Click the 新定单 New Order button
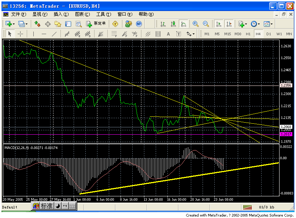 click(96, 24)
